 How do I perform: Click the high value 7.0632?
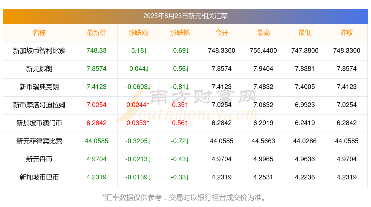(x=263, y=105)
